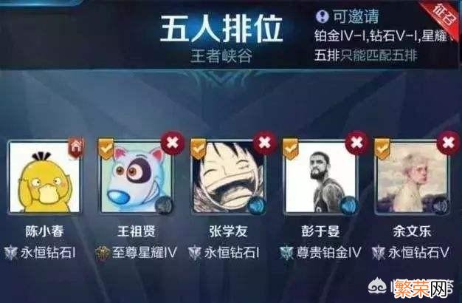Viewport: 462px width, 303px height.
Task: Click the 可邀请 invite status icon
Action: click(x=322, y=16)
